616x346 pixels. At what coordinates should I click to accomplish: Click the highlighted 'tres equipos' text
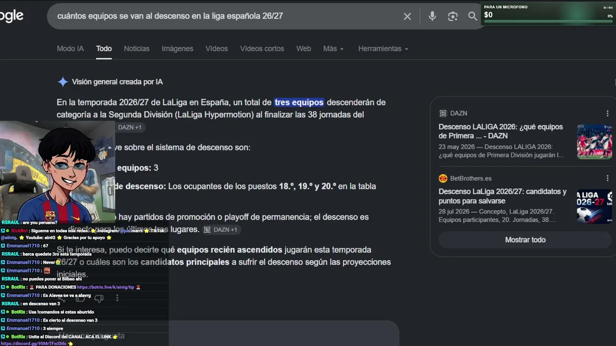point(299,102)
